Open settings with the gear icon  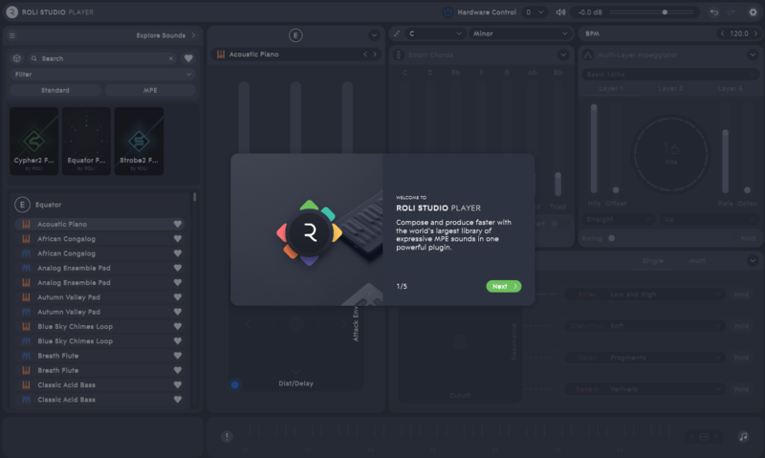pyautogui.click(x=752, y=12)
